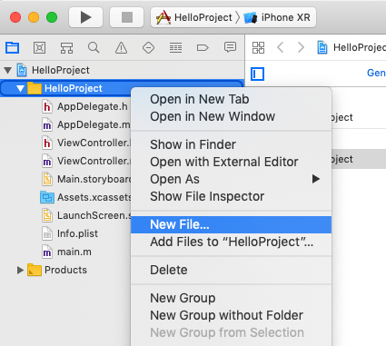The image size is (386, 346).
Task: Open the Project navigator folder icon
Action: point(13,47)
